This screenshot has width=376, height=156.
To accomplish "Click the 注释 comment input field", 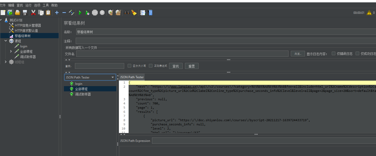I will pyautogui.click(x=226, y=41).
